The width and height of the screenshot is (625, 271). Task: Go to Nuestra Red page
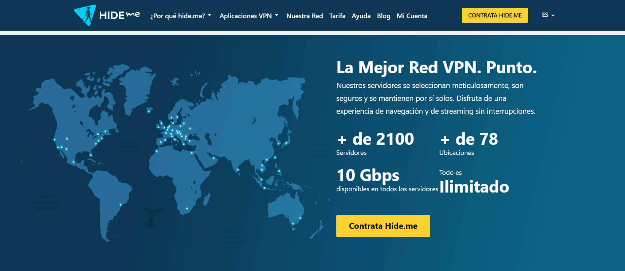[305, 16]
